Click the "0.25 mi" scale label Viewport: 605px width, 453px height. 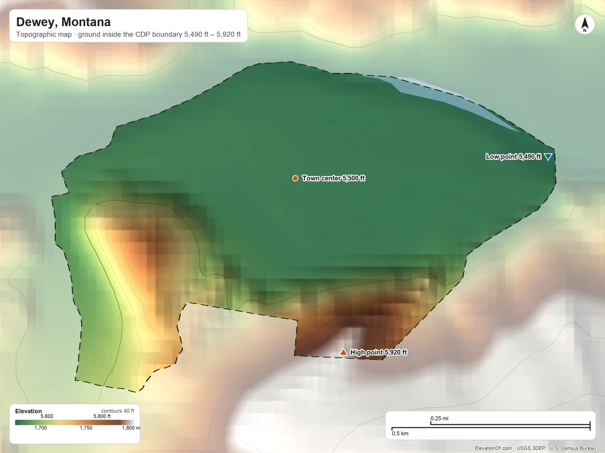(x=439, y=418)
